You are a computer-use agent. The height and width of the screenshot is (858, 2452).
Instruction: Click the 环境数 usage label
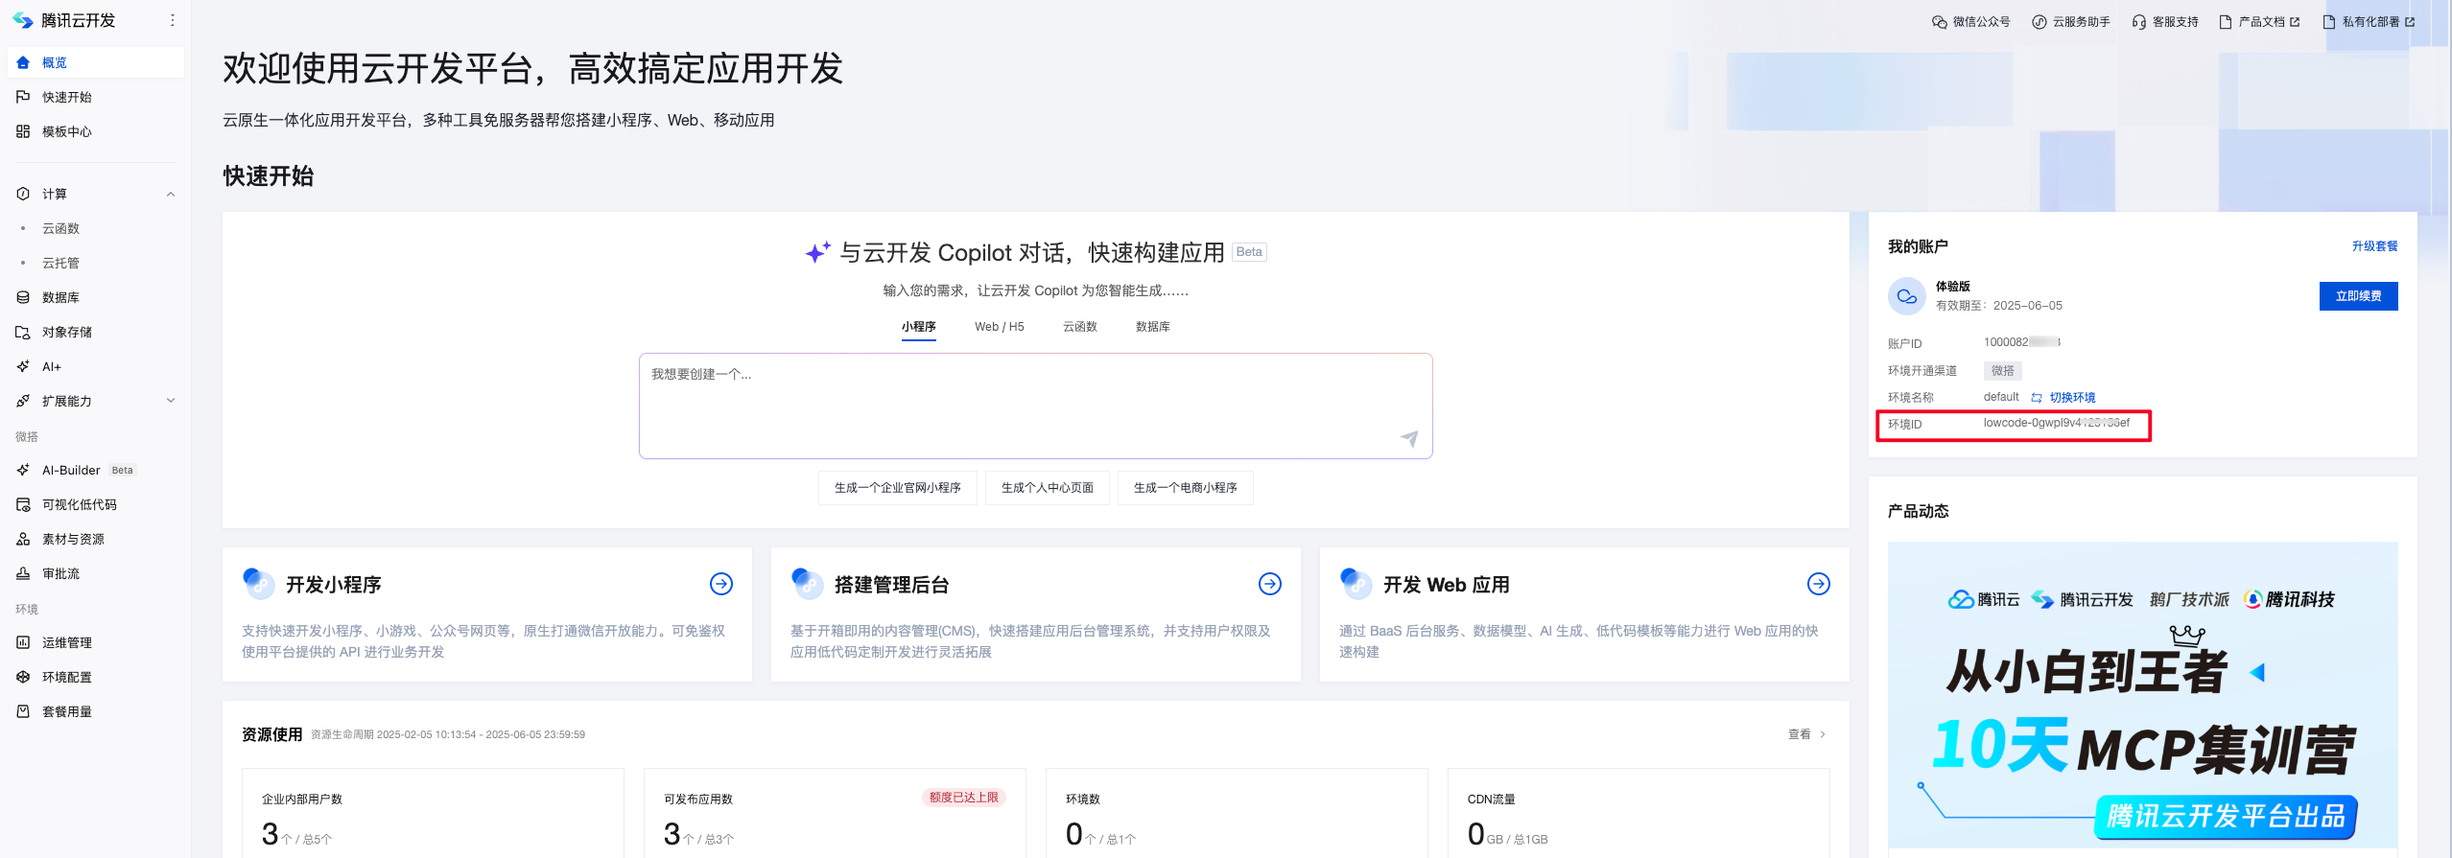(x=1083, y=800)
